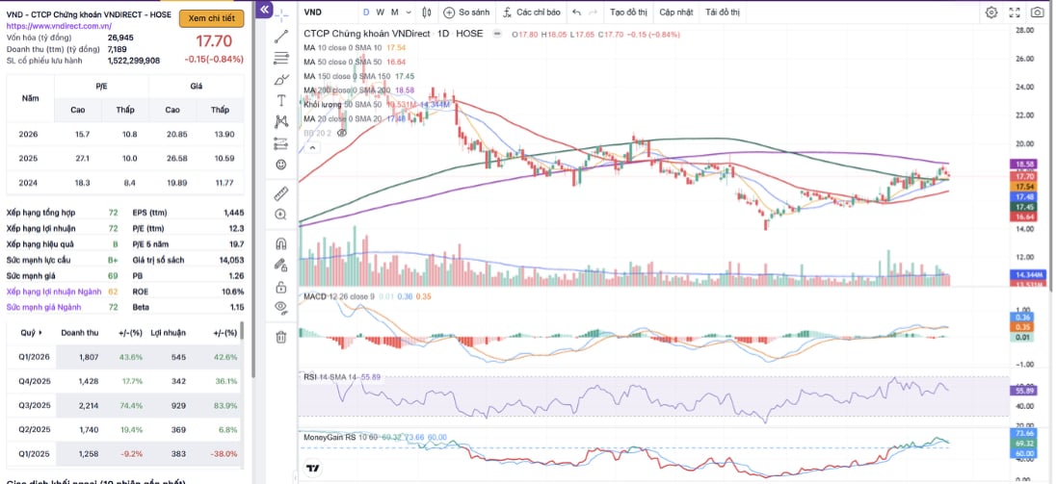Viewport: 1056px width, 484px height.
Task: Click the Cập nhật toolbar item
Action: point(676,13)
